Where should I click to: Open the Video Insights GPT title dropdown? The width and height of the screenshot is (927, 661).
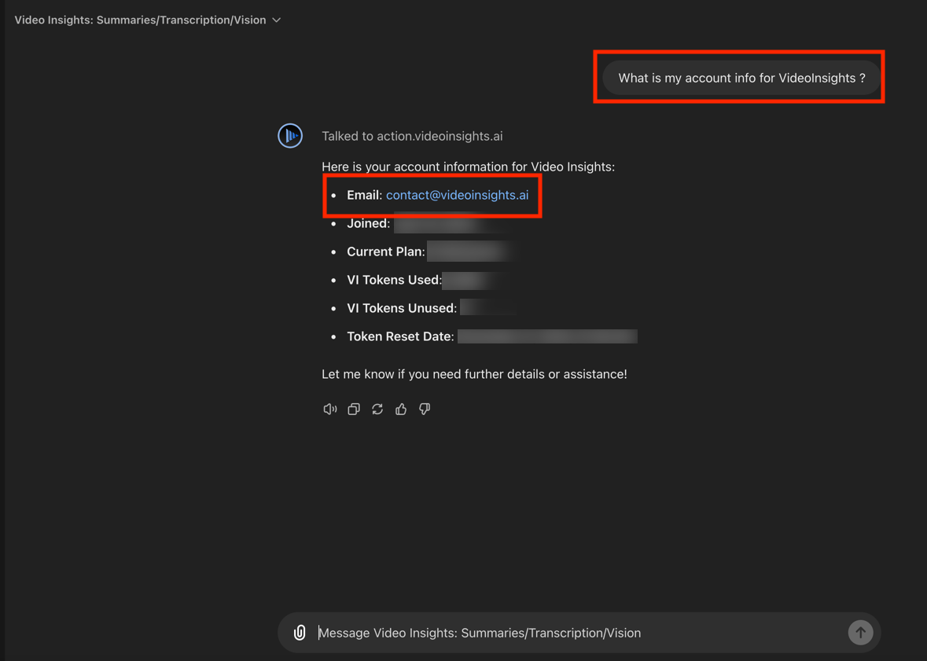147,20
